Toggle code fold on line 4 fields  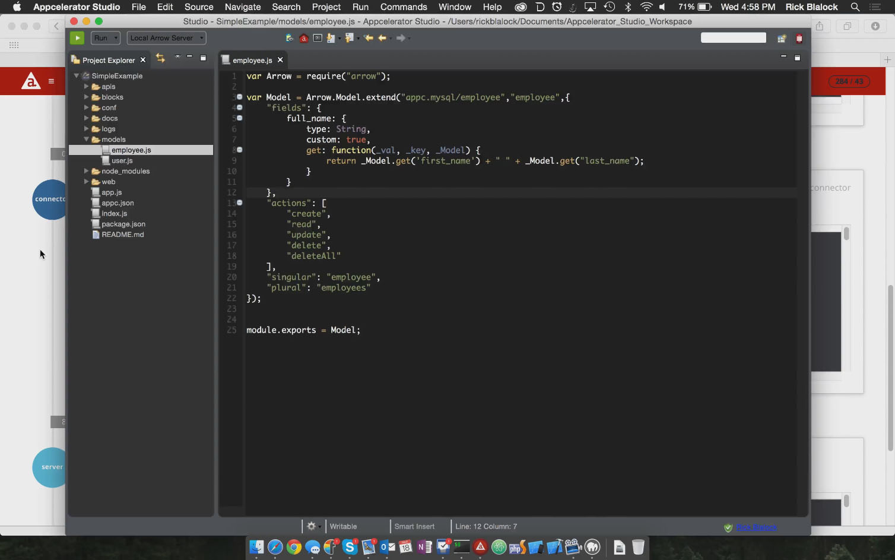pos(240,107)
